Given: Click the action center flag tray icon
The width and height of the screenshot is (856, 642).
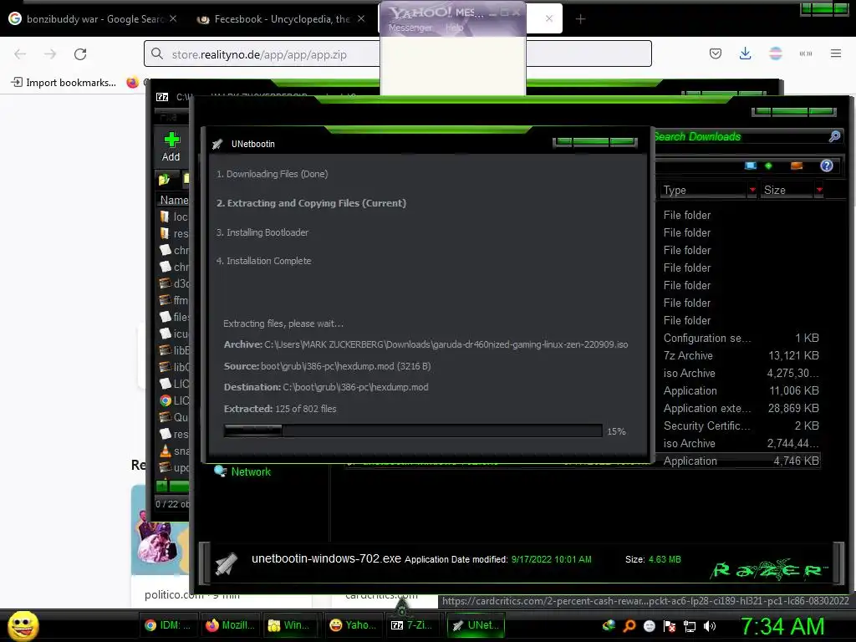Looking at the screenshot, I should (670, 626).
